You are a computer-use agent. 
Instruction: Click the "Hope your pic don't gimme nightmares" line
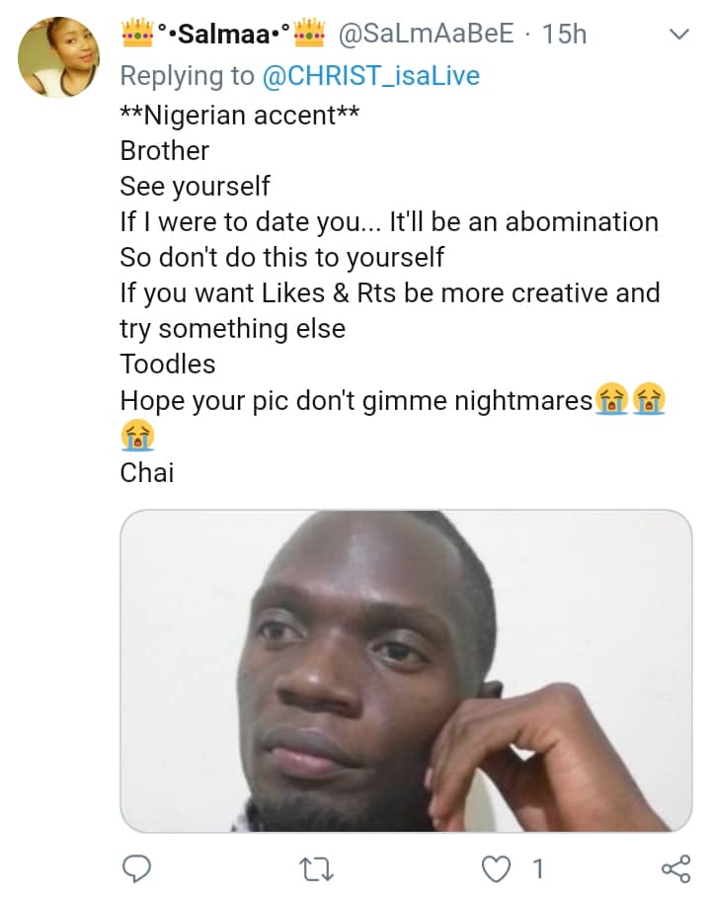click(x=355, y=400)
